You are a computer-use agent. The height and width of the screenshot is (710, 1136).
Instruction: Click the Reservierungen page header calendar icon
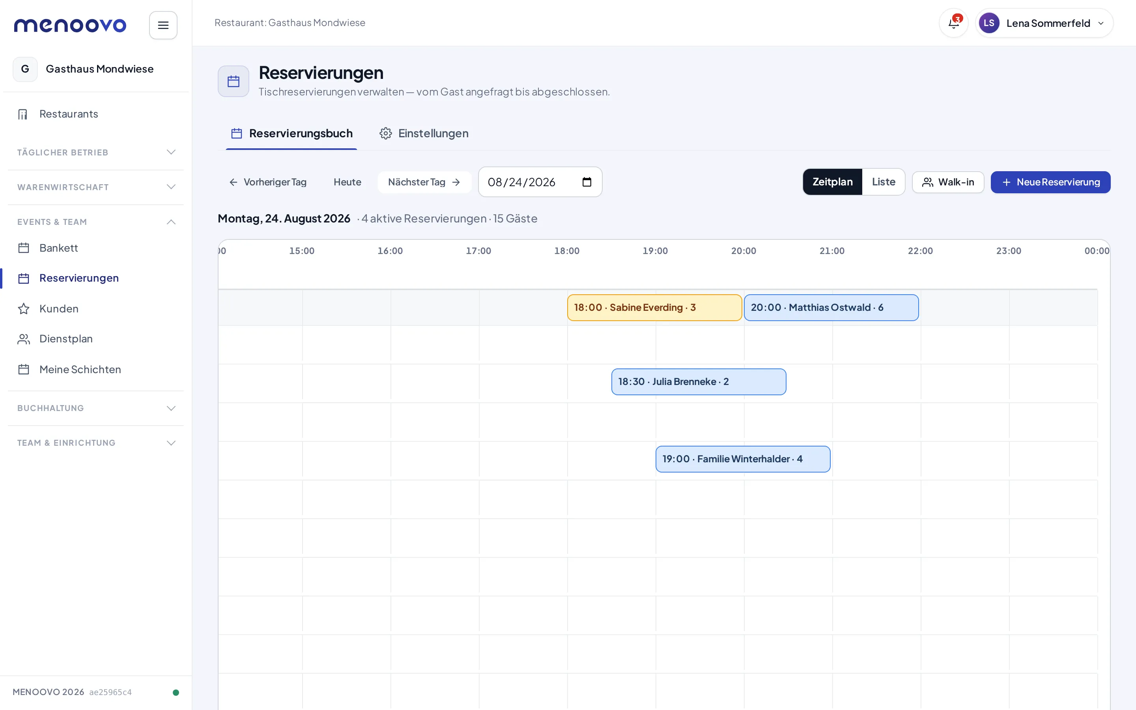233,81
